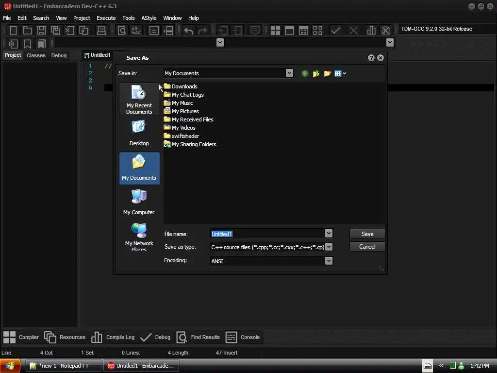Click the Save button in dialog
Viewport: 497px width, 373px height.
click(x=367, y=234)
